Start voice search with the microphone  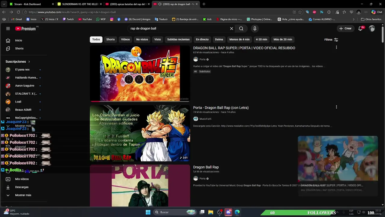pyautogui.click(x=255, y=29)
